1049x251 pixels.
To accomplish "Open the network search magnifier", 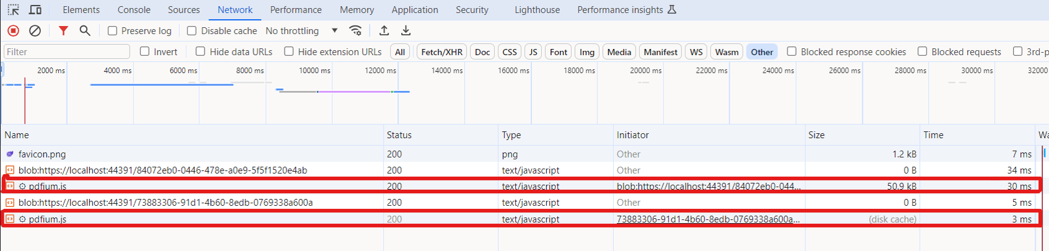I will [85, 30].
